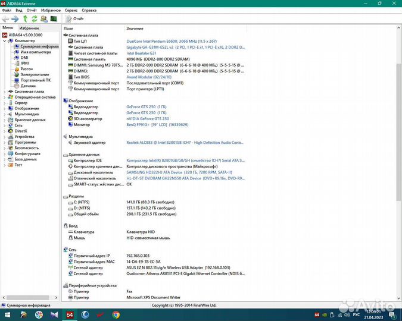Click the Отчёт report toolbar button

(74, 18)
